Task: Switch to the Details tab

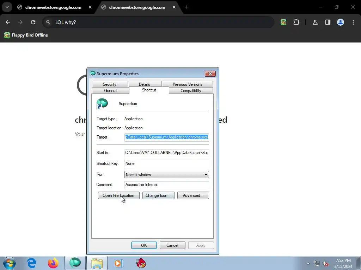Action: (x=145, y=84)
